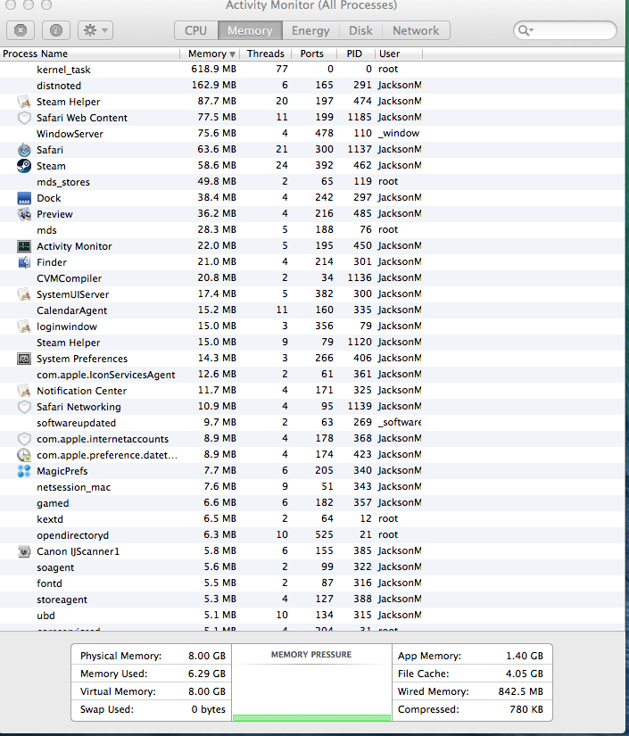Click the process search field
Image resolution: width=629 pixels, height=736 pixels.
(x=565, y=30)
